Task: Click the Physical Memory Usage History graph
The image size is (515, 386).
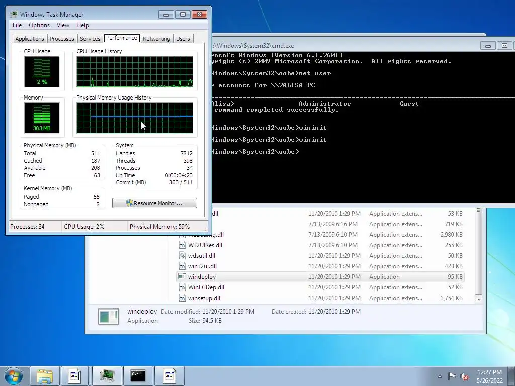Action: coord(135,118)
